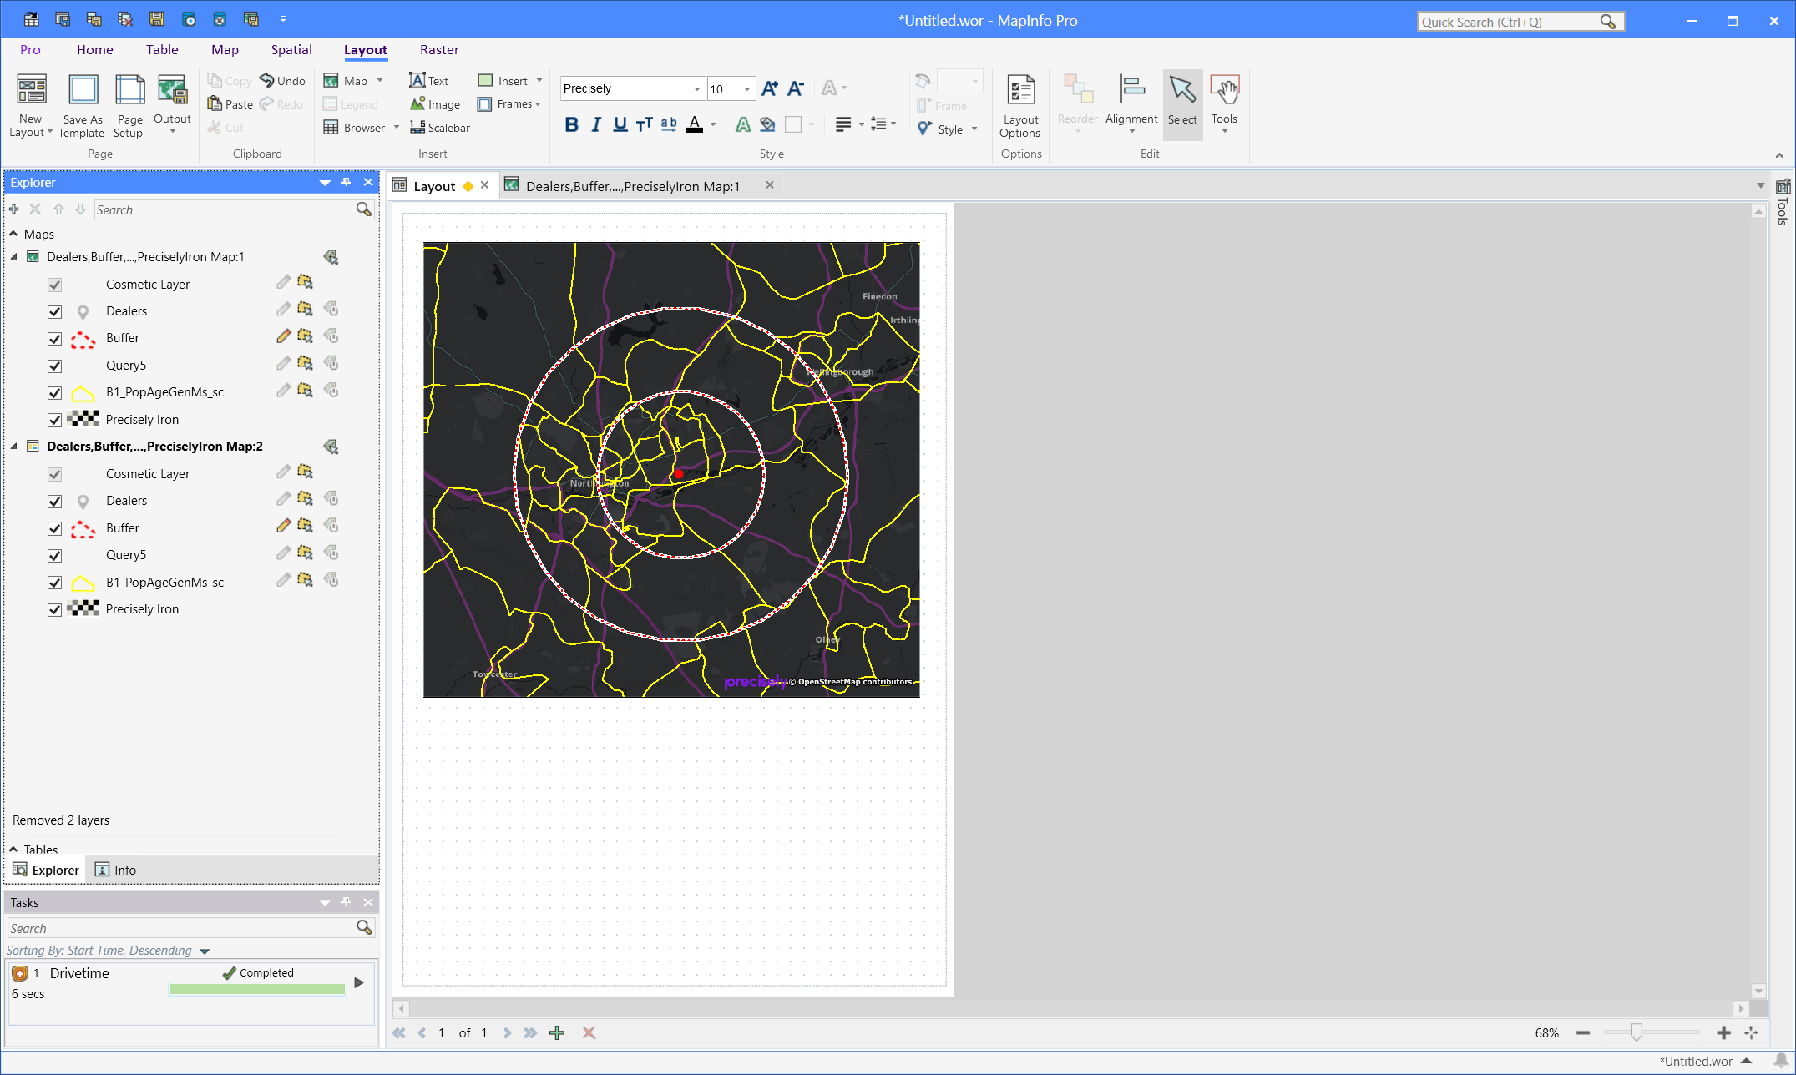Insert a Scalebar into the layout

[x=440, y=128]
